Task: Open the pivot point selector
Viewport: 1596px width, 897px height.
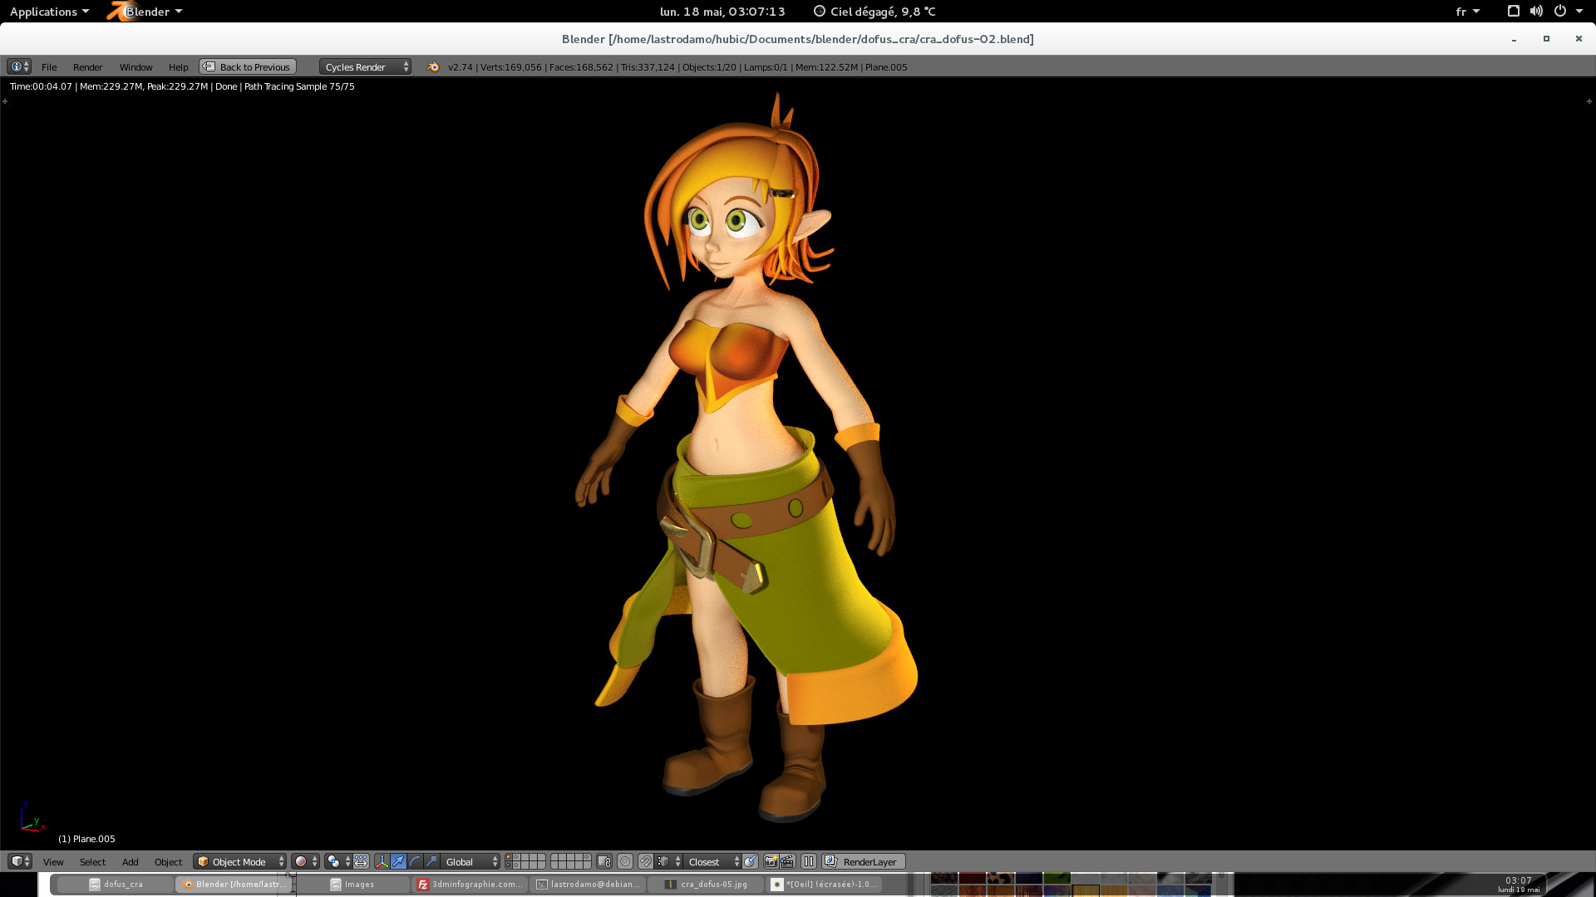Action: 339,862
